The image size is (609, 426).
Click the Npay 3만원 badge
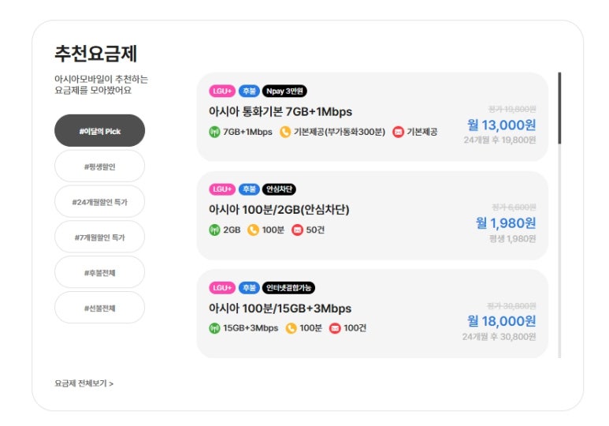click(x=284, y=91)
